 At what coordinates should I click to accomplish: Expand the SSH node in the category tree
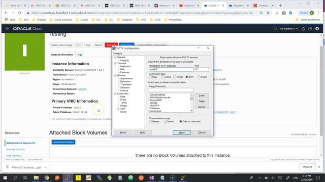[x=118, y=109]
